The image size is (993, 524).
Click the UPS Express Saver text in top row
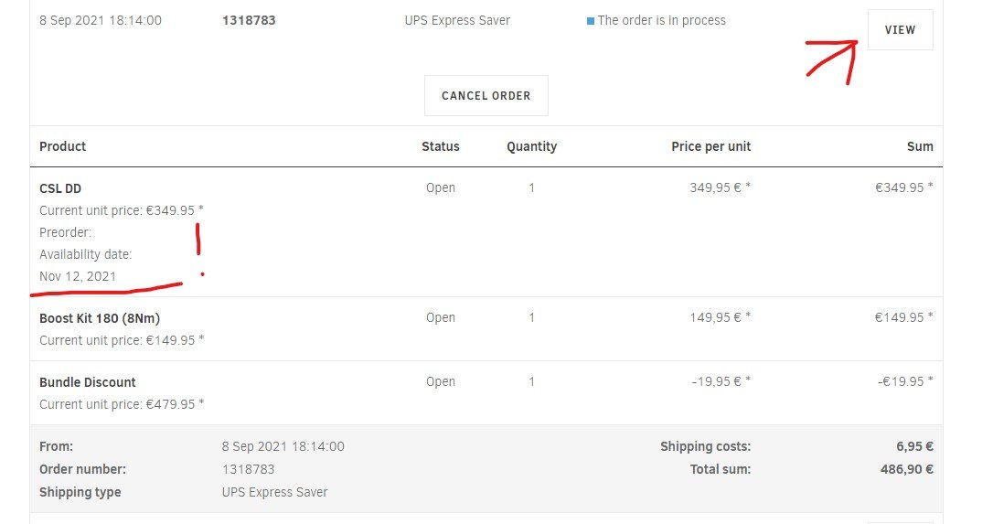[x=457, y=20]
